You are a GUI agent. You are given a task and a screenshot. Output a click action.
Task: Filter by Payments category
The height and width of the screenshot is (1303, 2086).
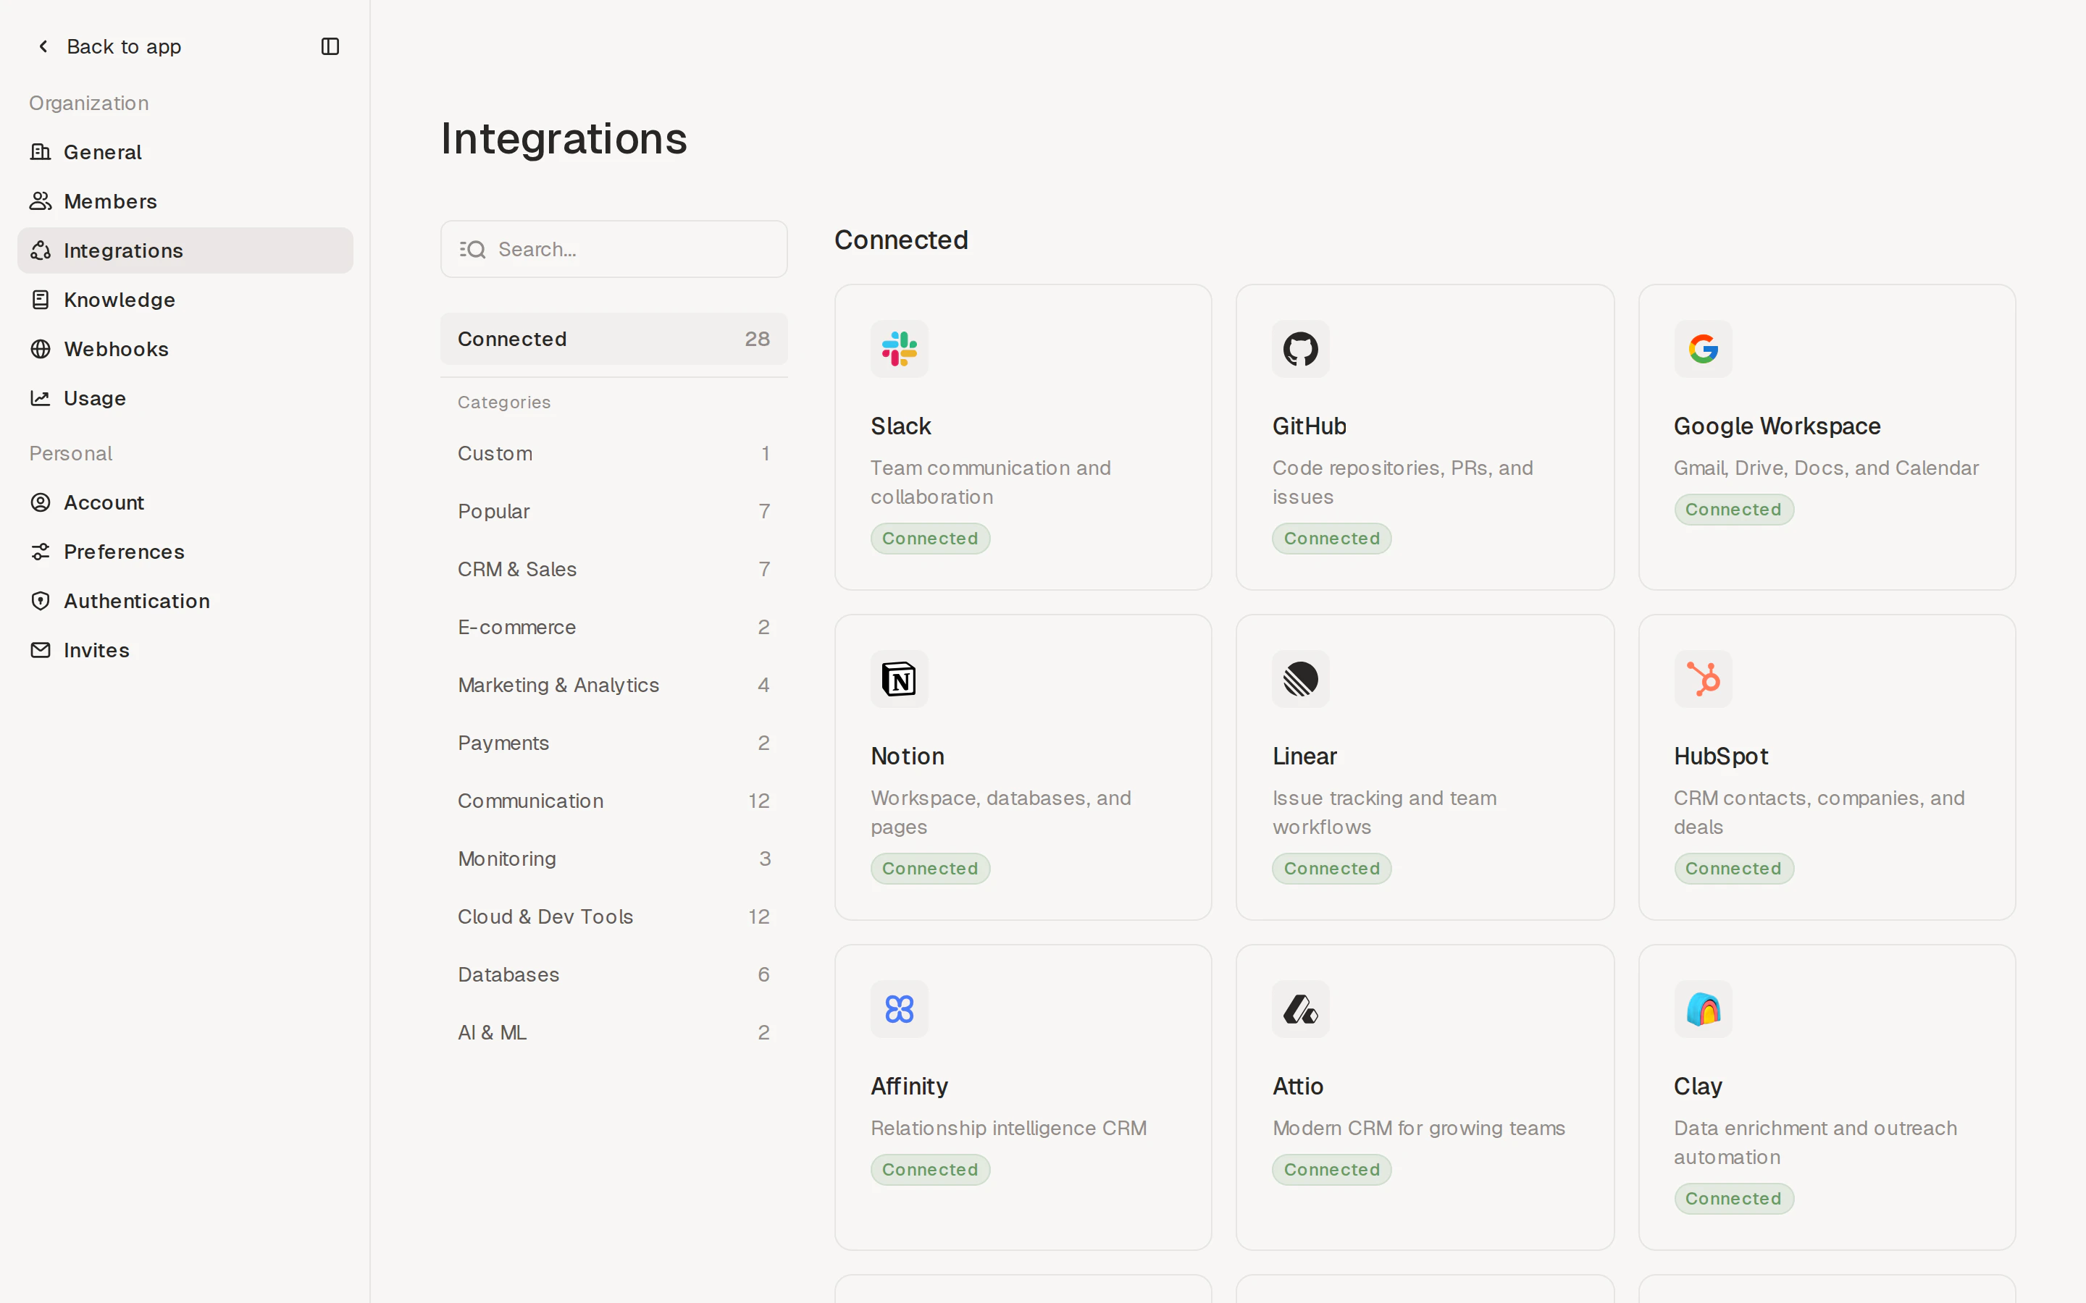[613, 743]
